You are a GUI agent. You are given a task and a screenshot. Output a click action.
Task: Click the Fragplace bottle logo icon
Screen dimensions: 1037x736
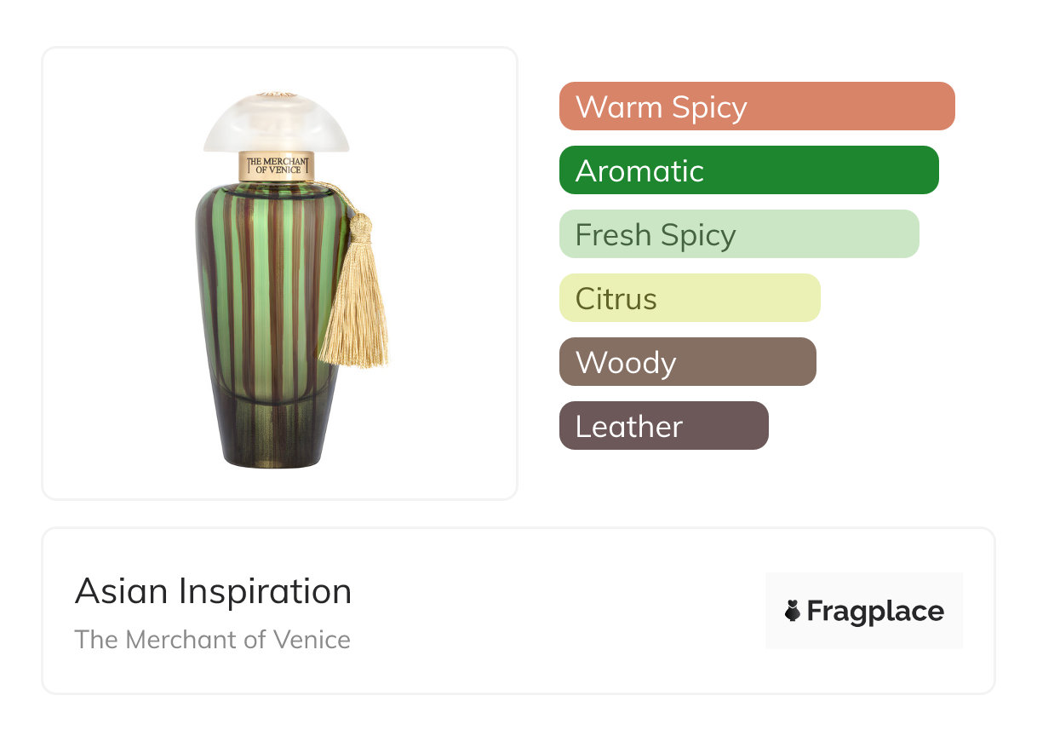(793, 611)
